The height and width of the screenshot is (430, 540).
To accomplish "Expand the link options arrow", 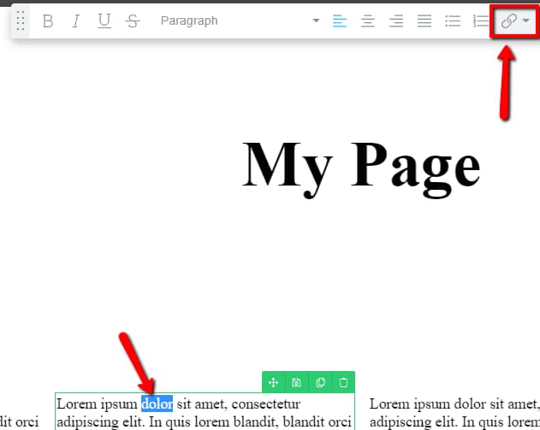I will [x=526, y=21].
